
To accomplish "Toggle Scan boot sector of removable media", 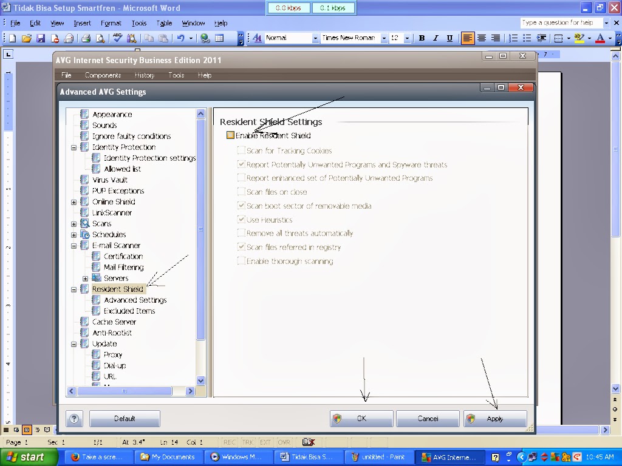I will [x=241, y=206].
